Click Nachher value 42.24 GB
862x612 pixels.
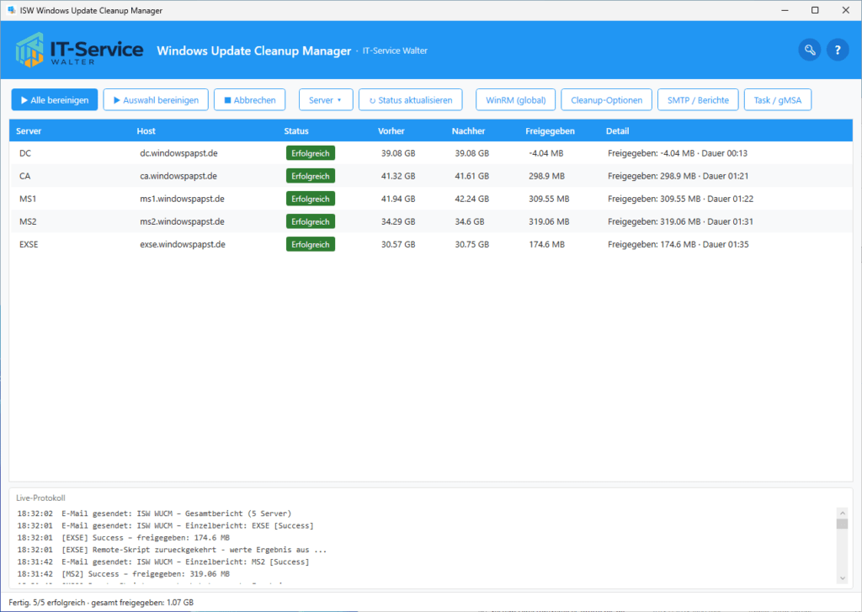click(x=471, y=199)
